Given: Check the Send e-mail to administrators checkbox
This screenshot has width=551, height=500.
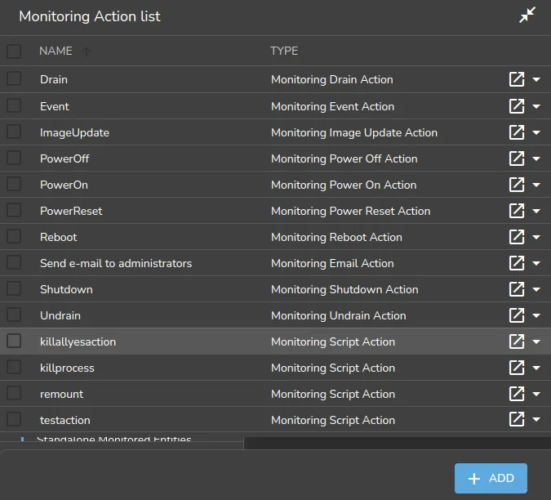Looking at the screenshot, I should click(14, 262).
